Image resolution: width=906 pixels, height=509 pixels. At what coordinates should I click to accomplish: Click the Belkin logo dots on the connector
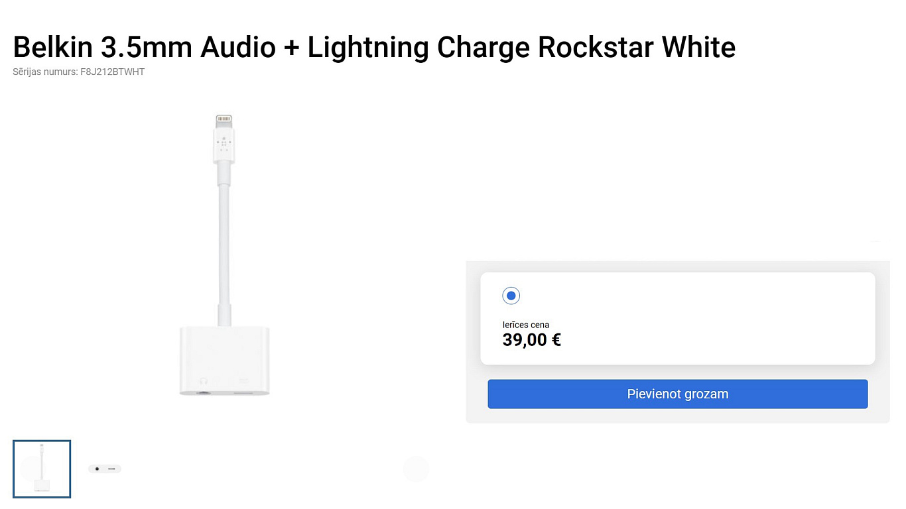pyautogui.click(x=224, y=146)
